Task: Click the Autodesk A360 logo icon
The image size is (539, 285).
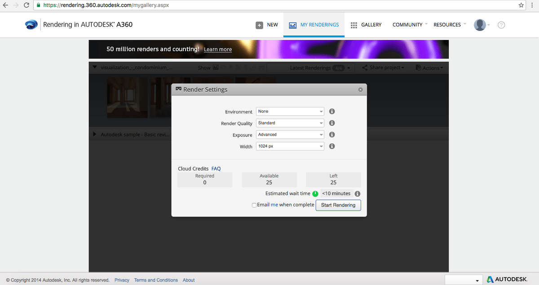Action: [x=31, y=25]
